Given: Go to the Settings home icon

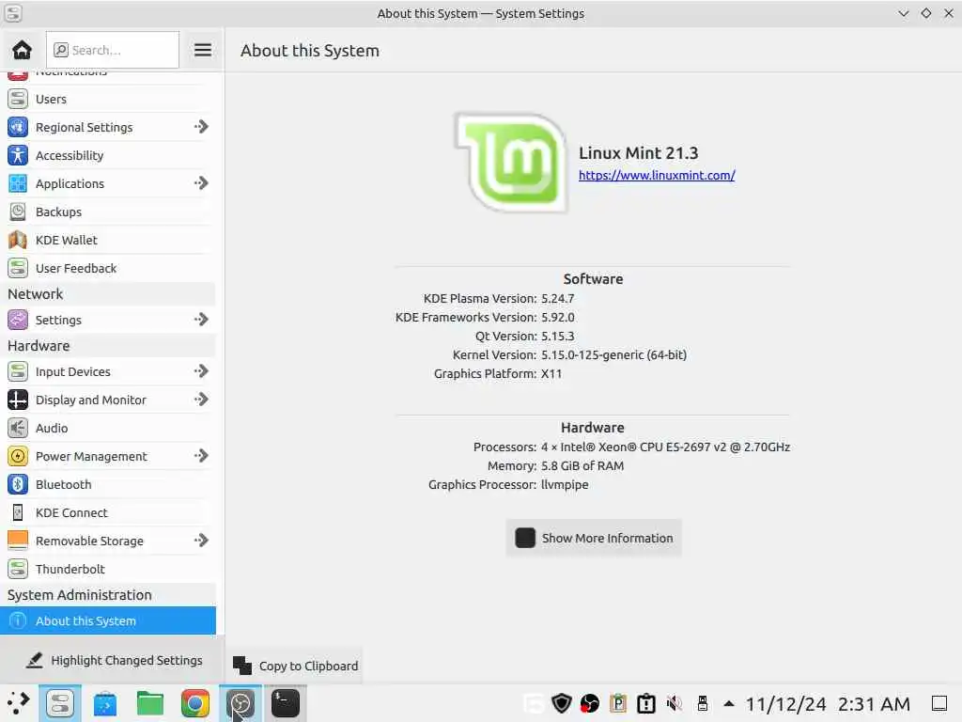Looking at the screenshot, I should point(23,50).
